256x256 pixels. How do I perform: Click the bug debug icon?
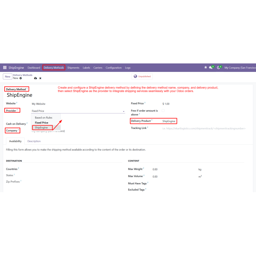(206, 67)
